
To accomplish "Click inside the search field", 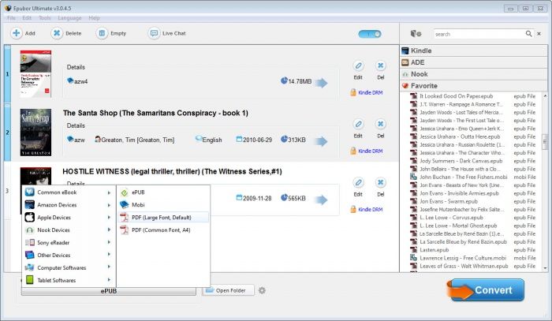I will click(479, 34).
